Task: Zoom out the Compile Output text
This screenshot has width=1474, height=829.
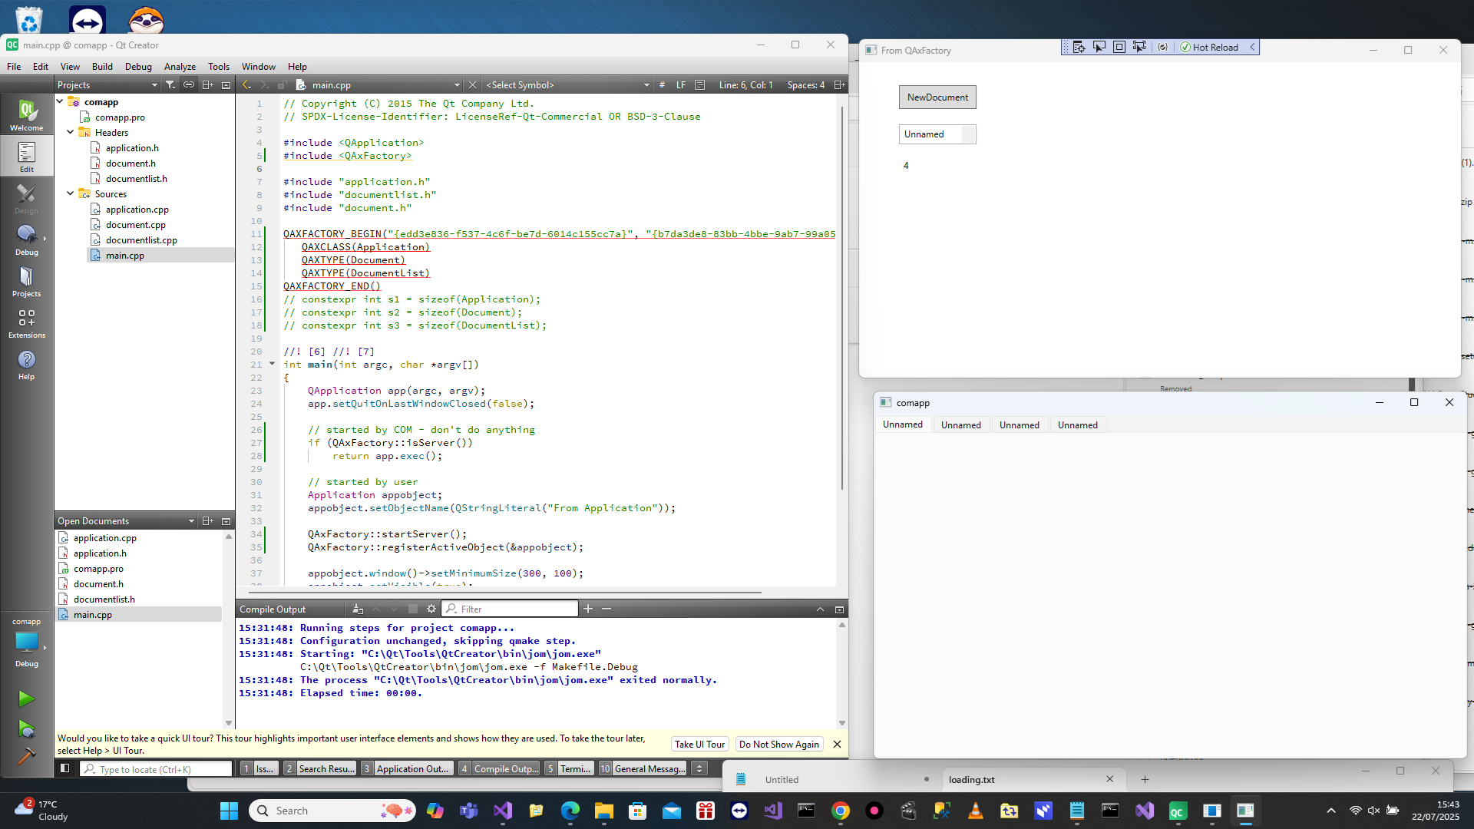Action: pos(606,609)
